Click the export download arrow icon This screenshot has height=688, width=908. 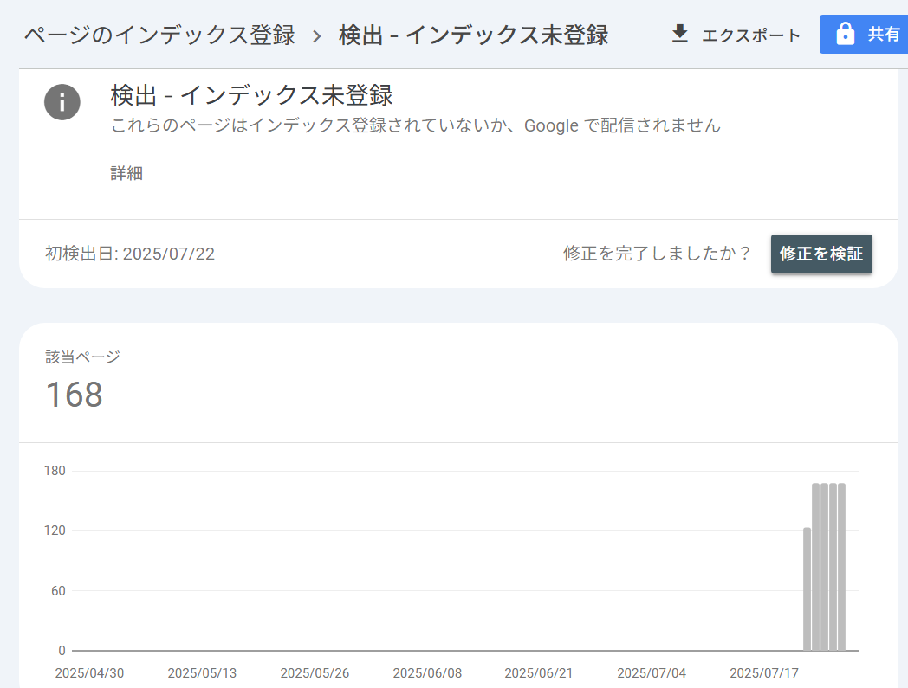click(x=680, y=34)
